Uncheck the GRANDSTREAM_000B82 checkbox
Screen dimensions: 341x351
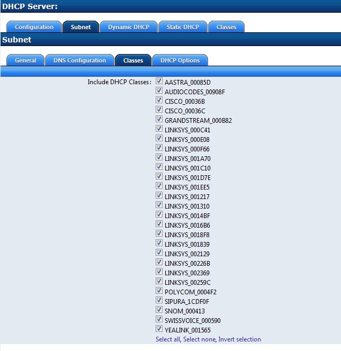tap(159, 119)
